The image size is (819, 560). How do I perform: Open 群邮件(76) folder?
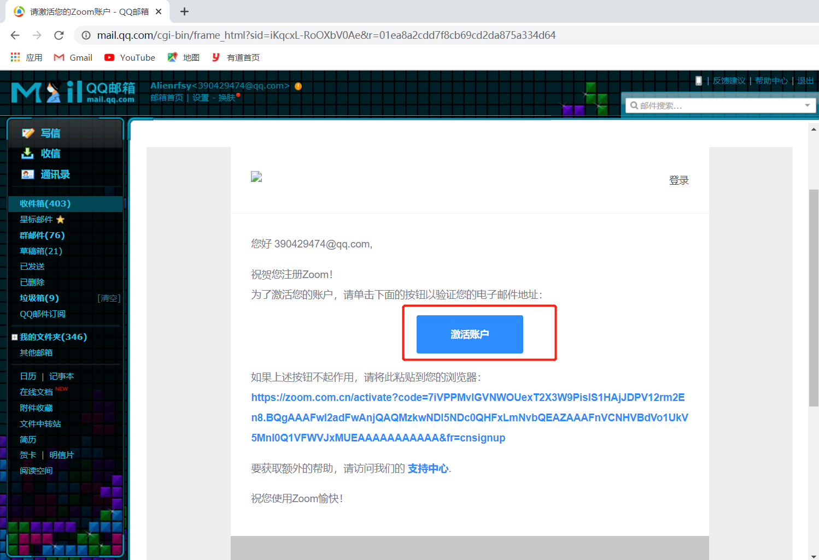pyautogui.click(x=42, y=235)
